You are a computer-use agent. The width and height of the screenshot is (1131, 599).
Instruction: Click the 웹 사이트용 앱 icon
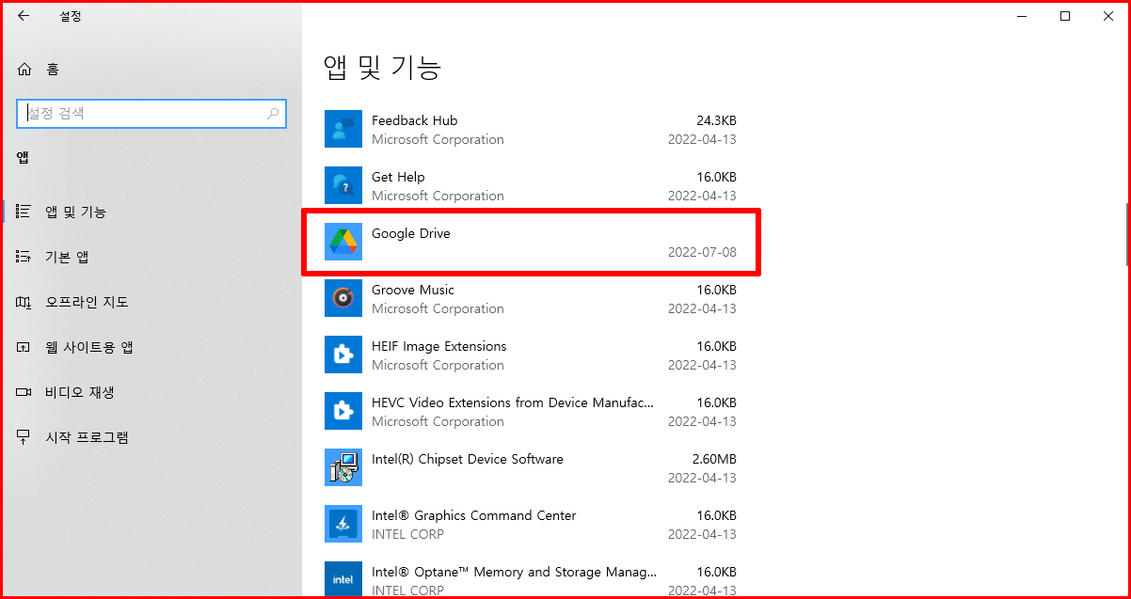click(x=24, y=347)
